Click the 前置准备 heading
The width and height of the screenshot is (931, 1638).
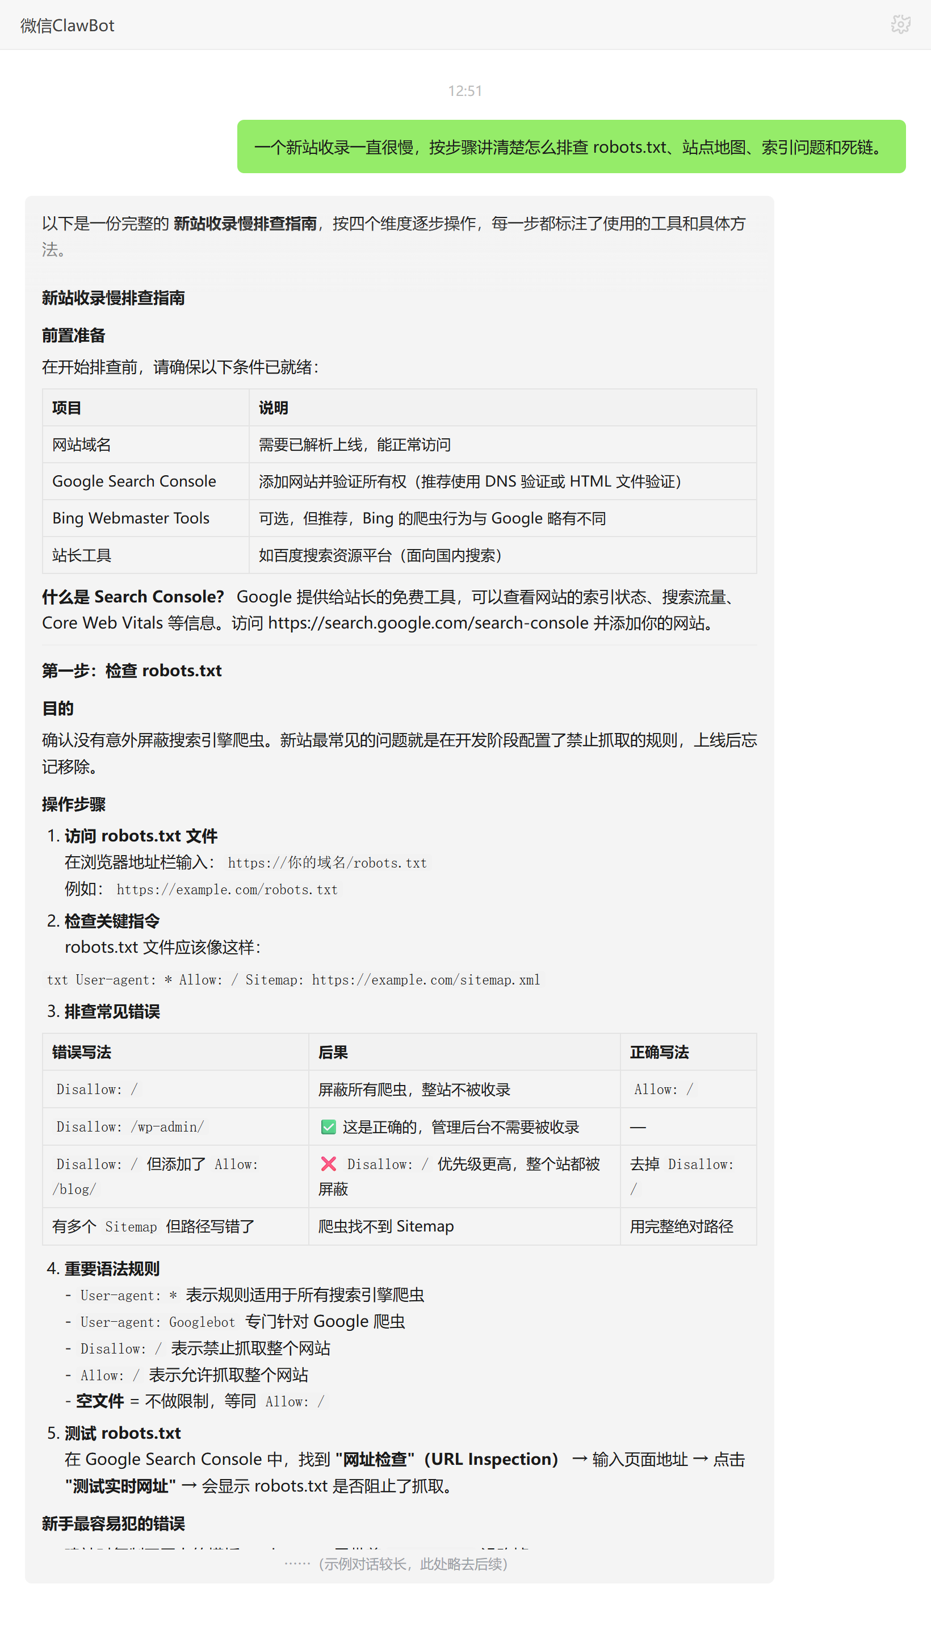pyautogui.click(x=74, y=336)
